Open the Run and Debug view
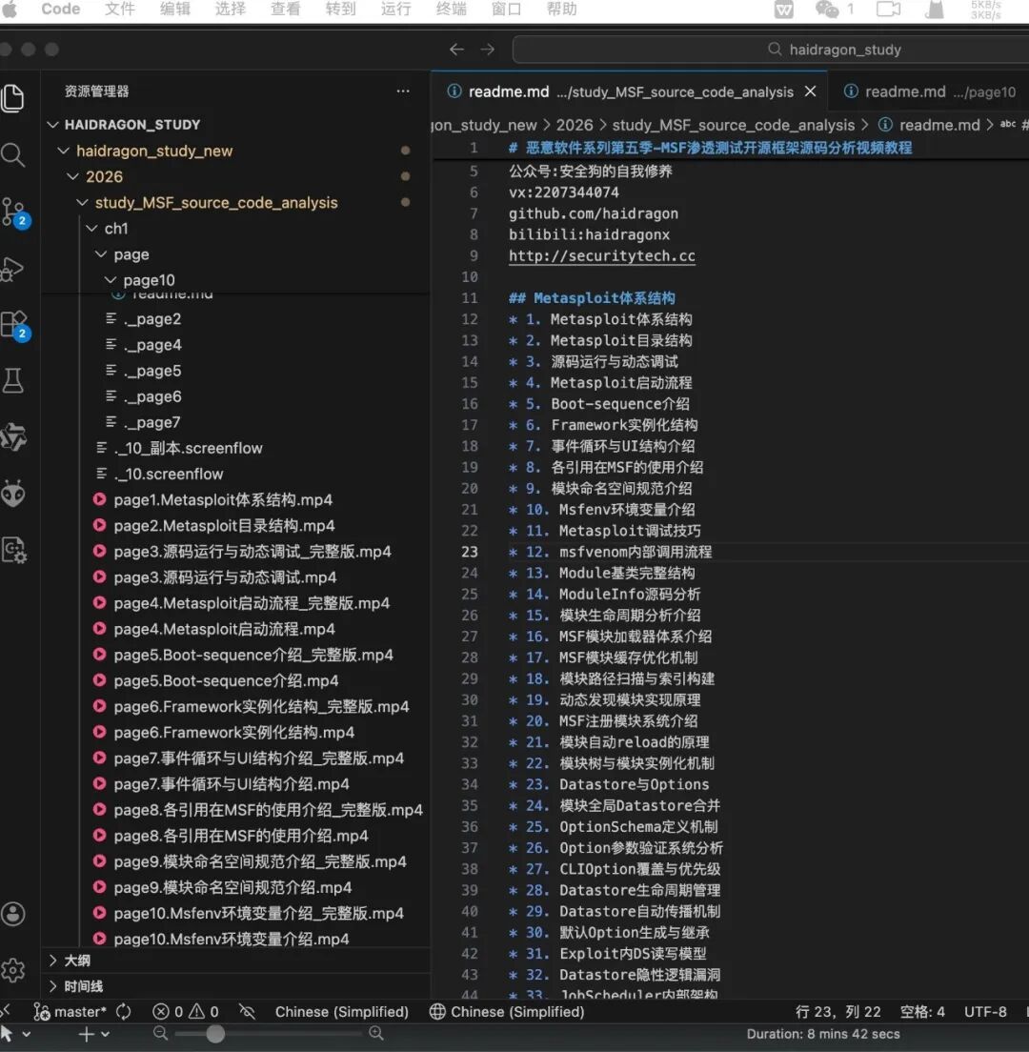Screen dimensions: 1029x1052 (x=12, y=269)
